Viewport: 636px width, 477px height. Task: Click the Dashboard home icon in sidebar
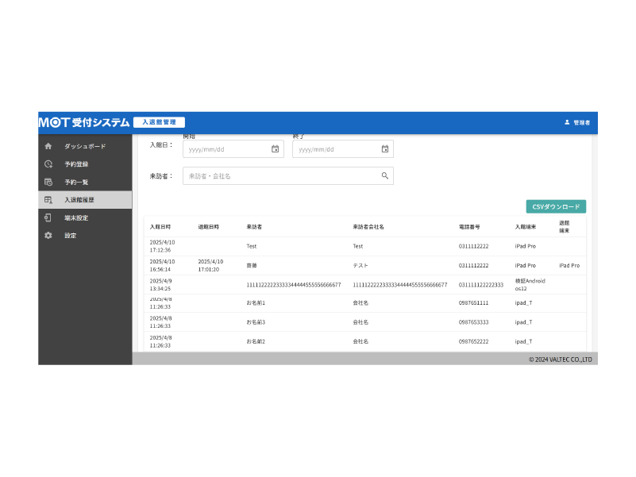48,147
